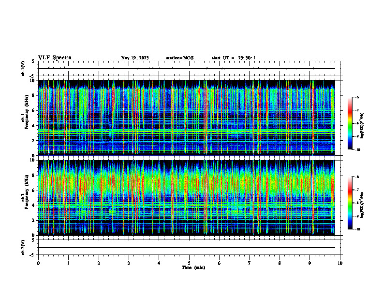Click the "-6" value on ch.1 color bar
This screenshot has height=295, width=383.
click(x=357, y=97)
